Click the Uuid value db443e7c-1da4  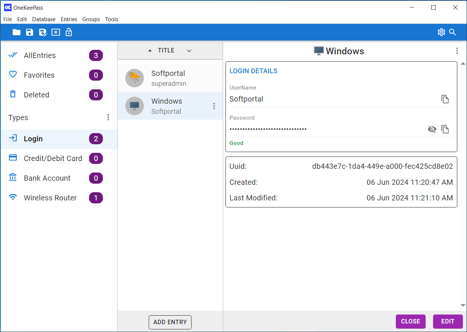[x=382, y=166]
